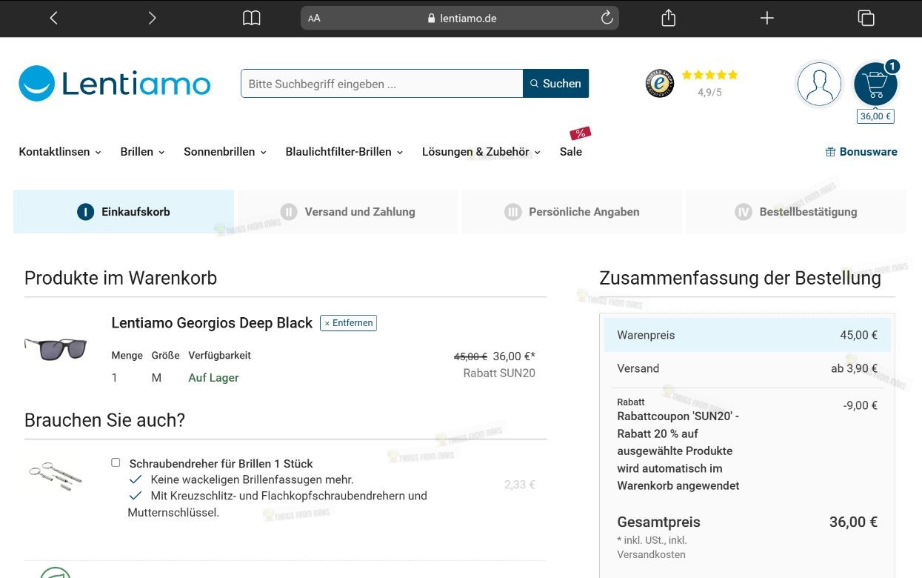The width and height of the screenshot is (922, 578).
Task: Go forward with Safari forward arrow
Action: [152, 19]
